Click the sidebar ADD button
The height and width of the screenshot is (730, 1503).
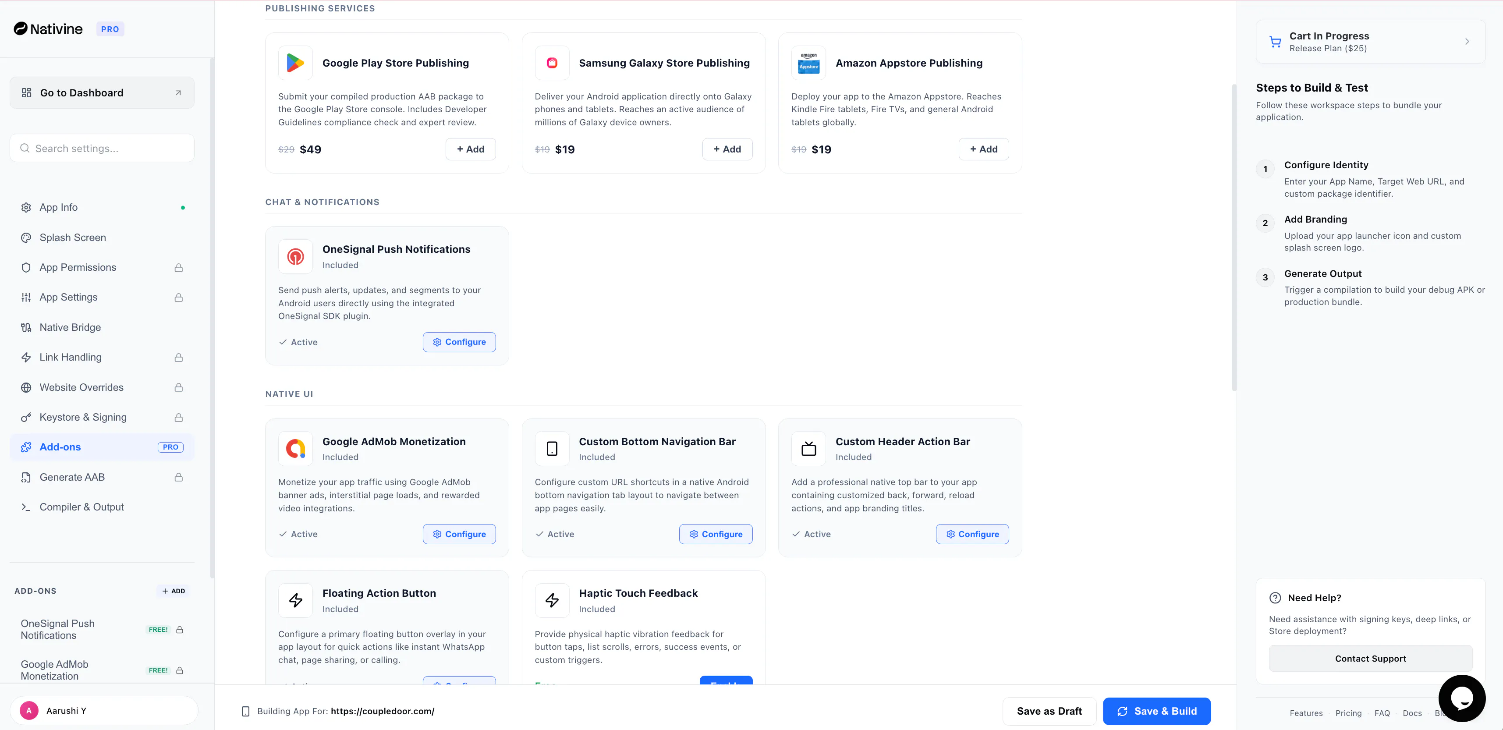(173, 591)
